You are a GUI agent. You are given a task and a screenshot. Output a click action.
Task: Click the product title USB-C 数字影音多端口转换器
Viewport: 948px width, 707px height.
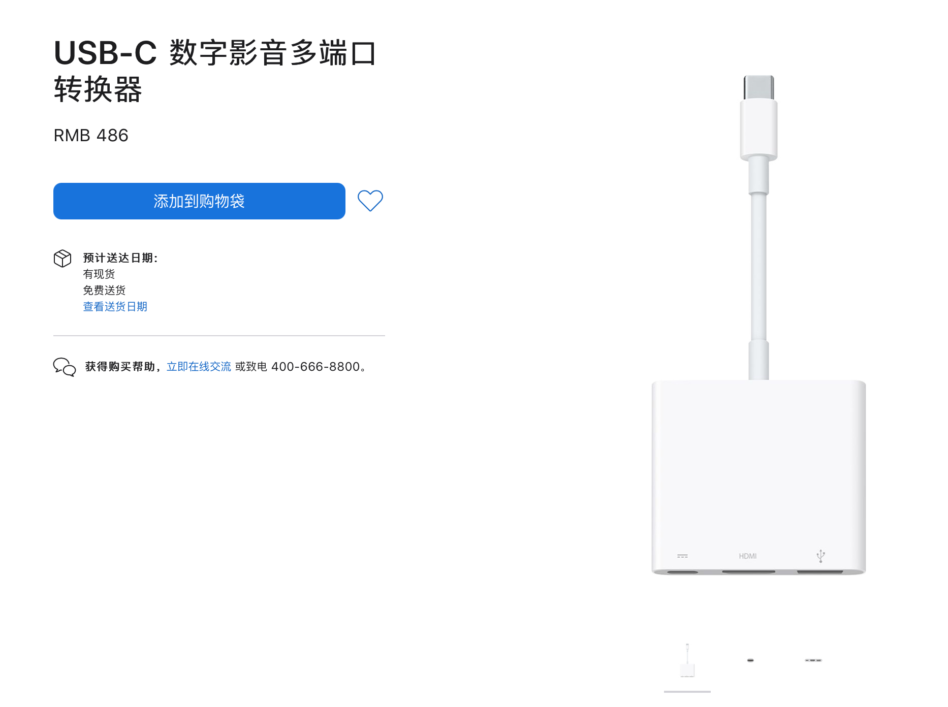tap(215, 71)
